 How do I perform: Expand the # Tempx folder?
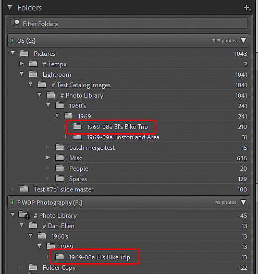coord(22,64)
